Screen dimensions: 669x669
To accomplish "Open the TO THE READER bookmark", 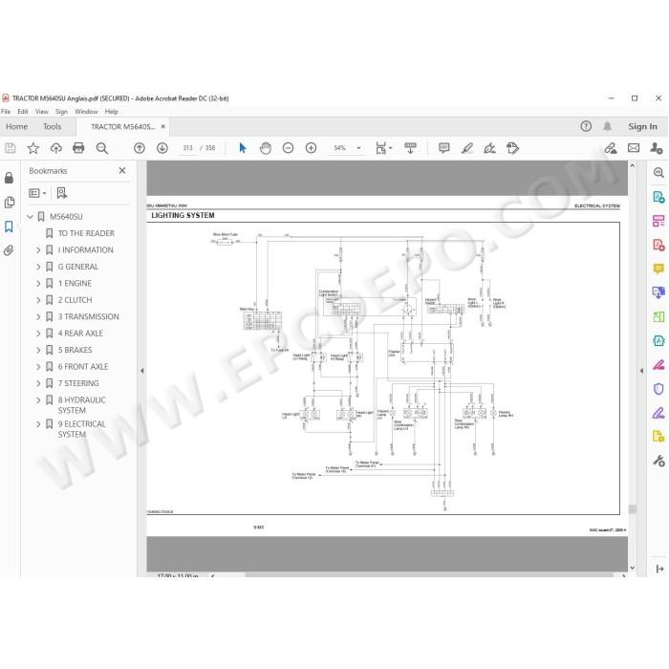I will coord(86,233).
